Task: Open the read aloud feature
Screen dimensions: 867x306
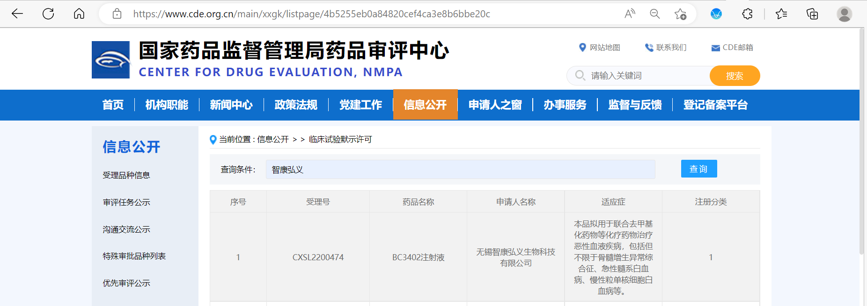Action: (x=630, y=14)
